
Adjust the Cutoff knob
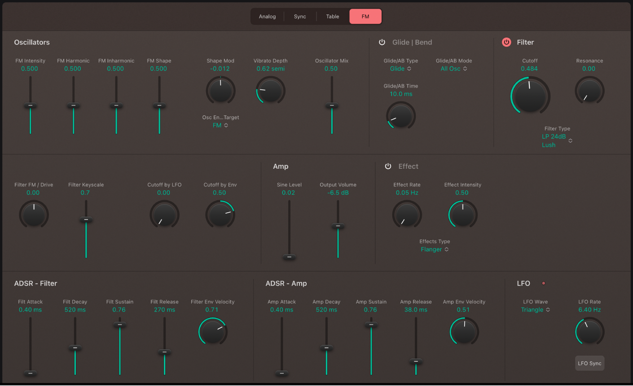click(x=530, y=95)
